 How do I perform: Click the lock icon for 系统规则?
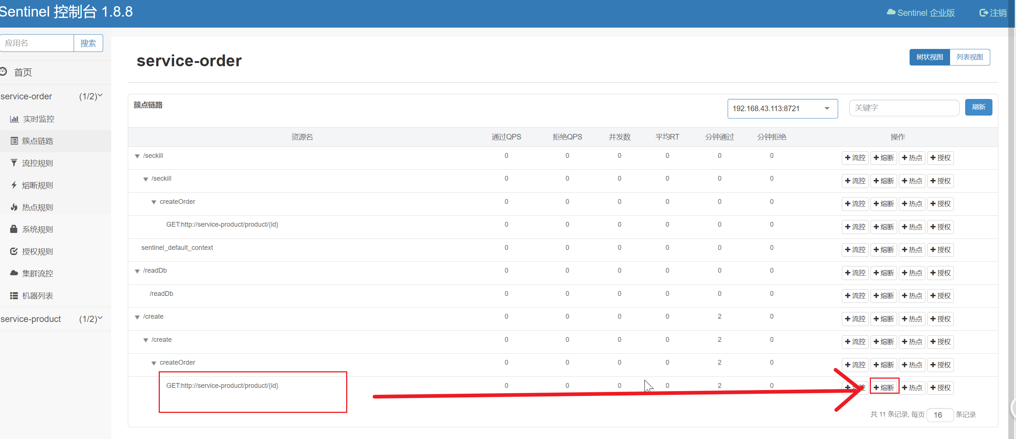tap(14, 229)
